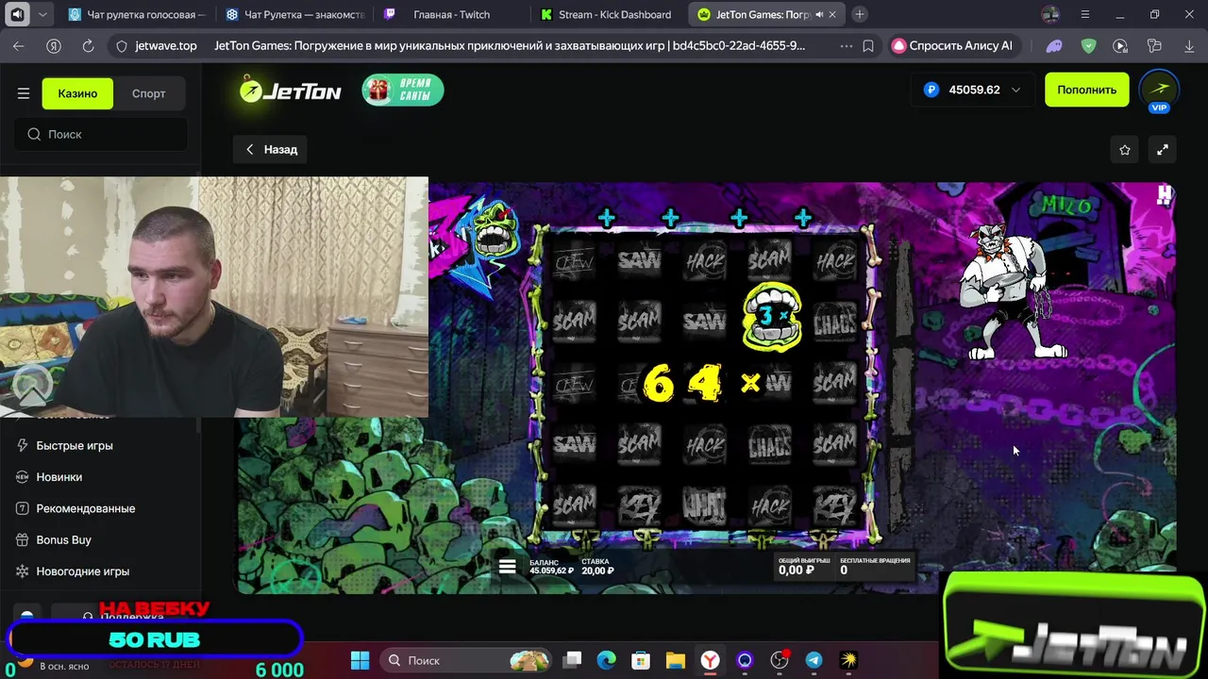Expand game to fullscreen
Screen dimensions: 1208x679
click(x=1163, y=149)
